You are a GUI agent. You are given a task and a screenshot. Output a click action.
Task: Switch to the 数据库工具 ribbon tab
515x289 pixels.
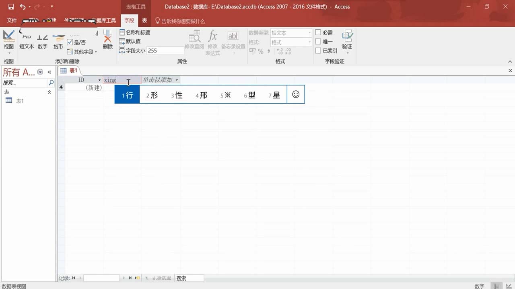[104, 20]
